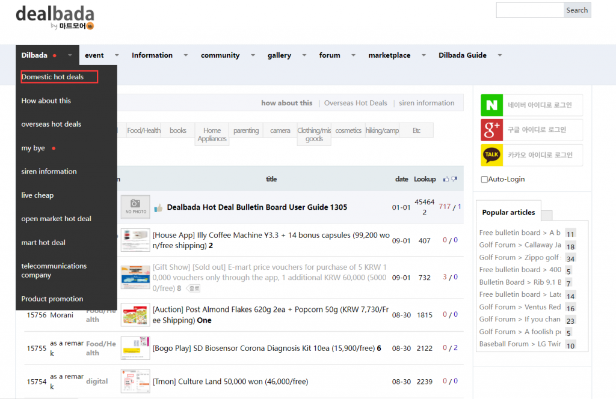Viewport: 616px width, 399px height.
Task: Open Product promotion menu entry
Action: point(52,299)
